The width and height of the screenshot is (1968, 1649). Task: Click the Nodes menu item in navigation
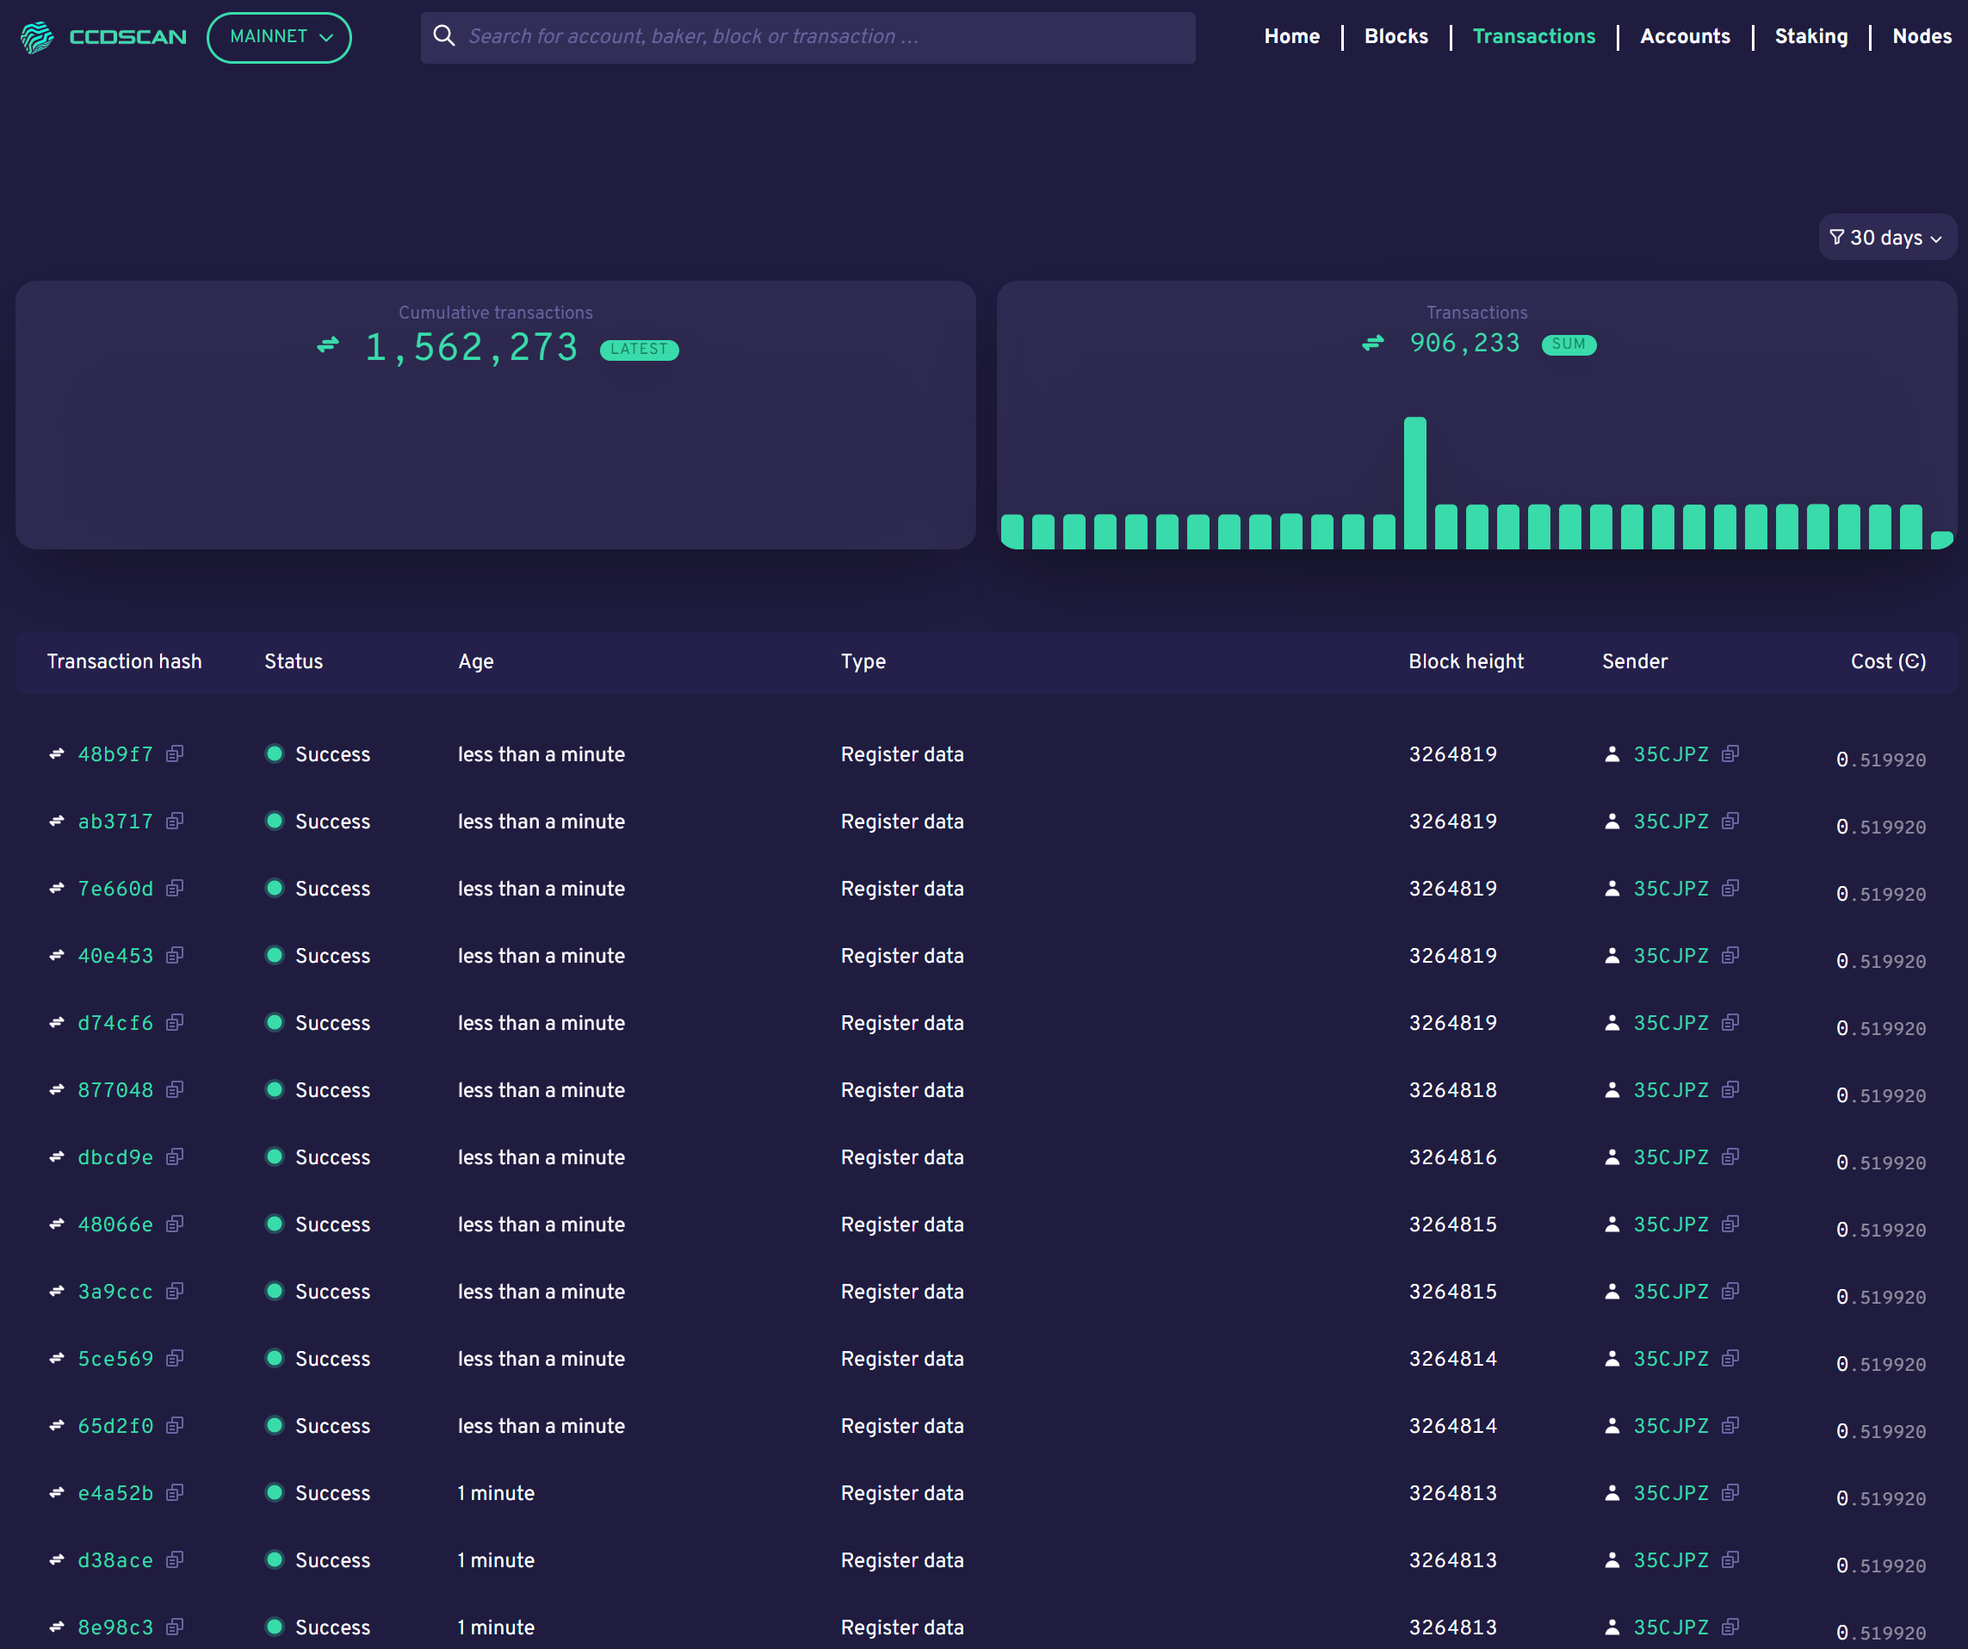(1917, 36)
